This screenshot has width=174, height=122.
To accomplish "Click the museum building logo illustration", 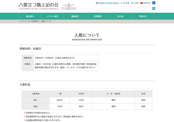I will tap(69, 6).
